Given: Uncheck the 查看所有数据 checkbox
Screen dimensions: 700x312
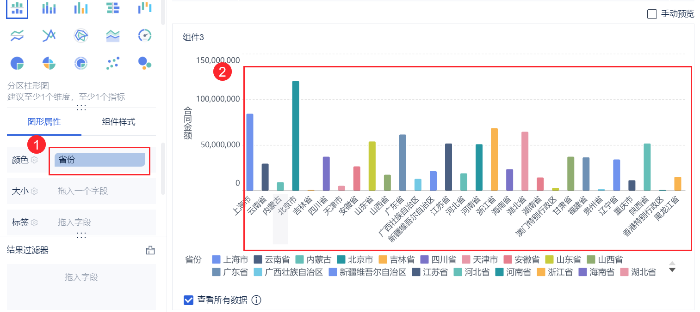Looking at the screenshot, I should [188, 300].
